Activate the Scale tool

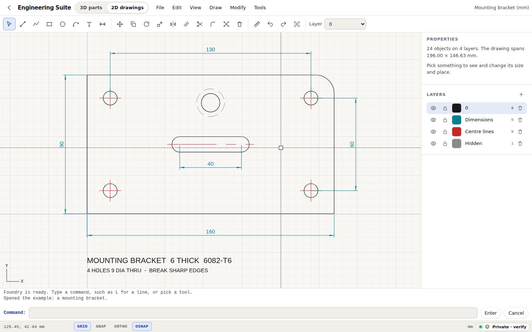click(160, 24)
